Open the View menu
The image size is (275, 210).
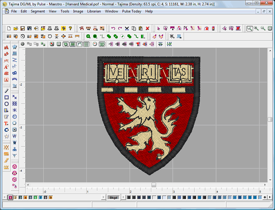(53, 11)
